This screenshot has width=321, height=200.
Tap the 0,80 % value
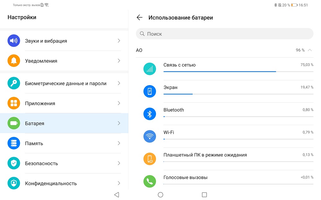pyautogui.click(x=308, y=109)
